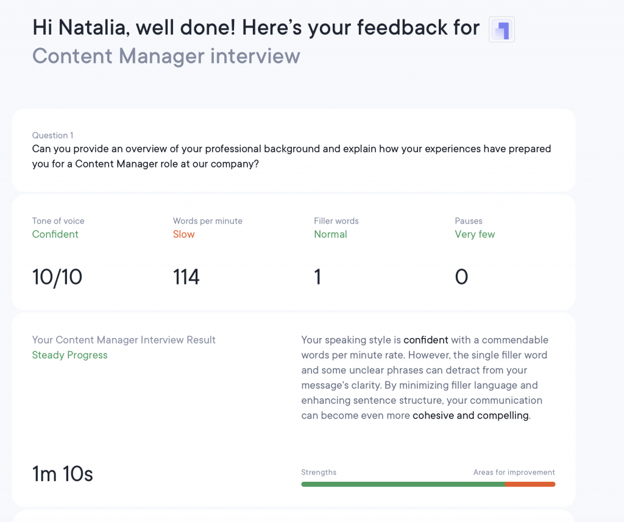Click the 1m 10s answer duration
Image resolution: width=624 pixels, height=522 pixels.
click(x=62, y=474)
